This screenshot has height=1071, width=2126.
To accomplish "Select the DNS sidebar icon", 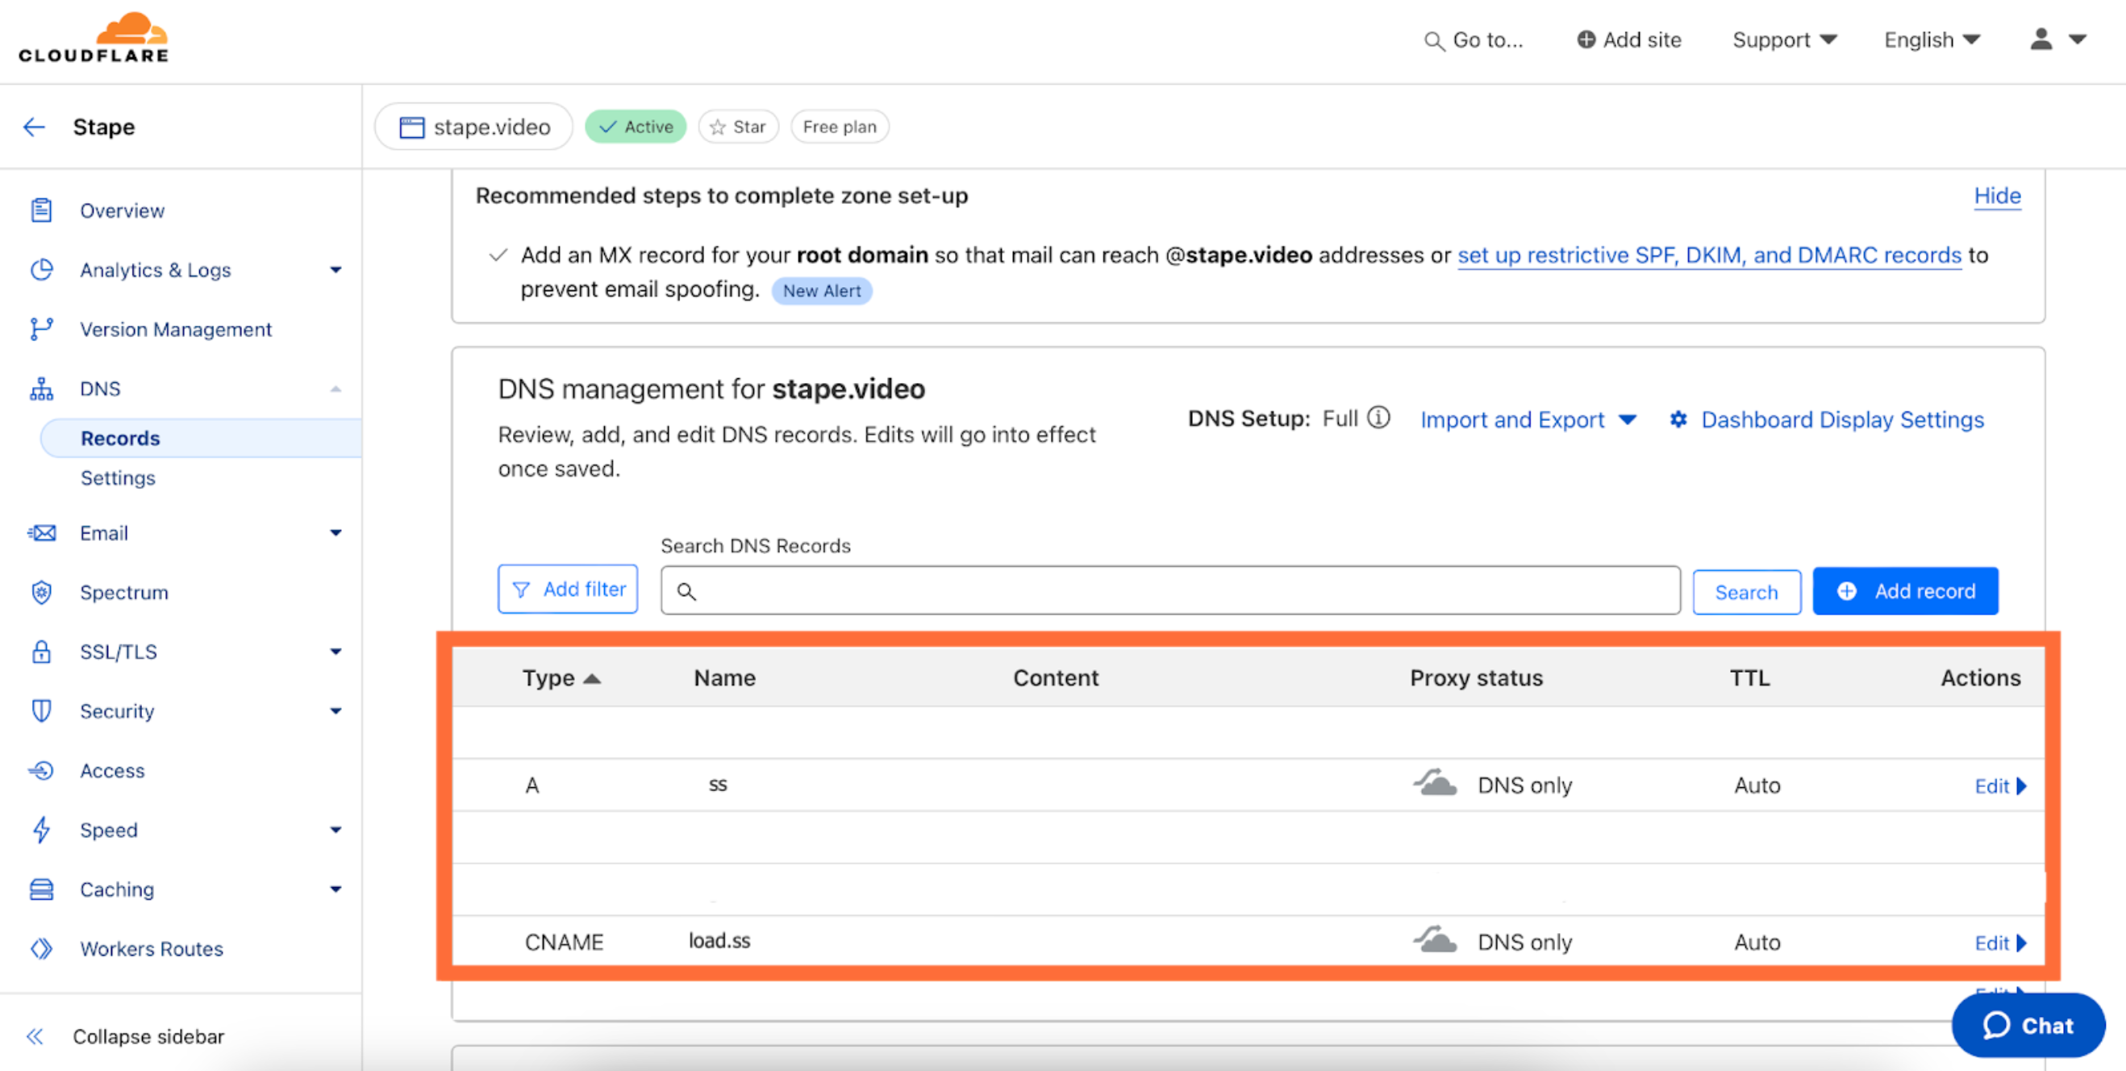I will click(41, 388).
